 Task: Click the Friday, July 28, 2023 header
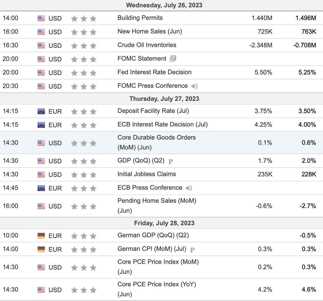(164, 223)
